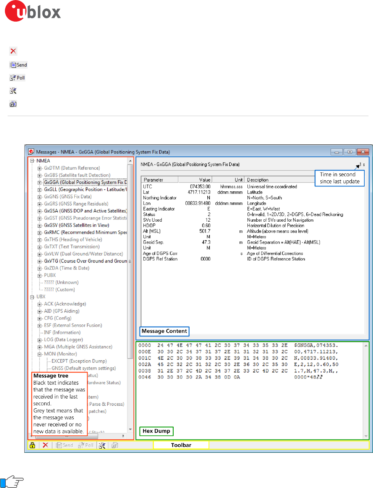The width and height of the screenshot is (373, 488).
Task: Select LOG (Data Logger) tree row
Action: pyautogui.click(x=64, y=340)
